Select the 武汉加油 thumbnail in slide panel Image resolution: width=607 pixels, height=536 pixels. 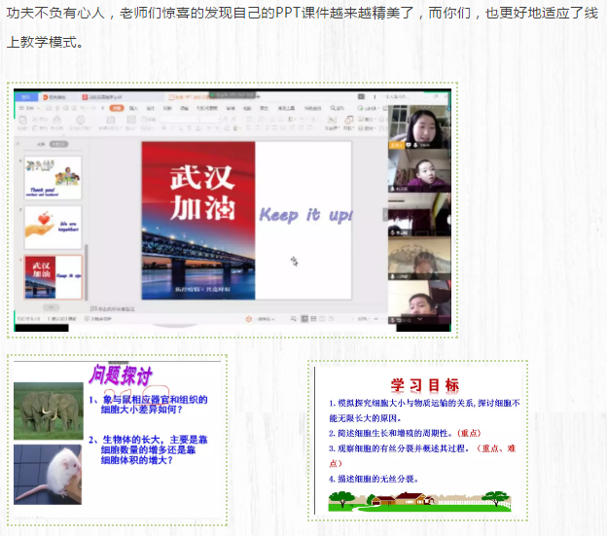[x=53, y=276]
